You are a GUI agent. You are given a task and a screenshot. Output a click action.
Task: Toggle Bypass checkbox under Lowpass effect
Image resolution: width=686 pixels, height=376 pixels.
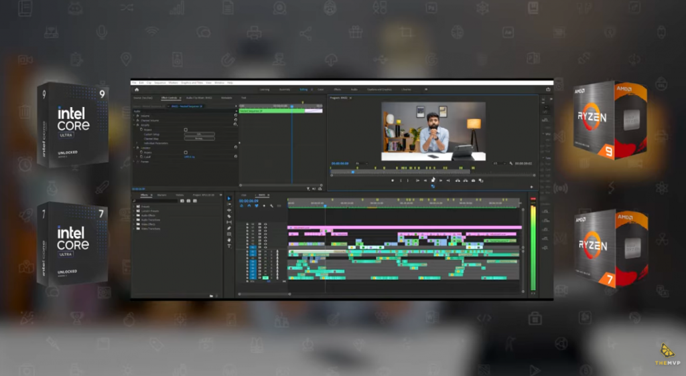pyautogui.click(x=186, y=152)
